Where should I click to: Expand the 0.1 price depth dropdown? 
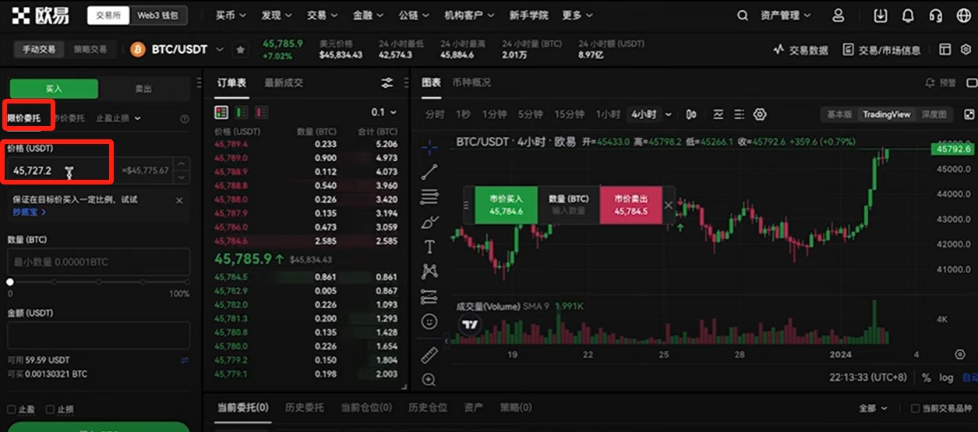[x=383, y=112]
